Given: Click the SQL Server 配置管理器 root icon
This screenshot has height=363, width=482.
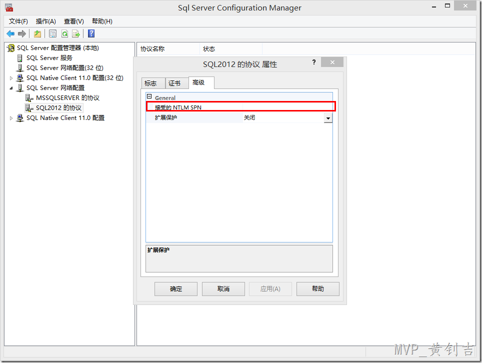Looking at the screenshot, I should click(x=11, y=48).
